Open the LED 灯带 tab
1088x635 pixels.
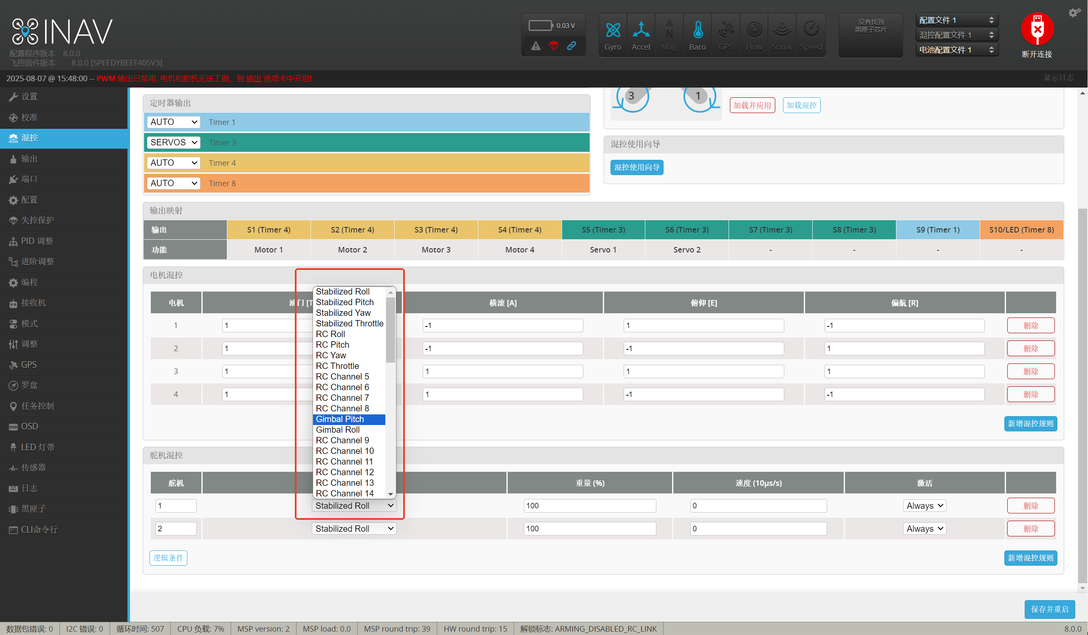pyautogui.click(x=64, y=447)
